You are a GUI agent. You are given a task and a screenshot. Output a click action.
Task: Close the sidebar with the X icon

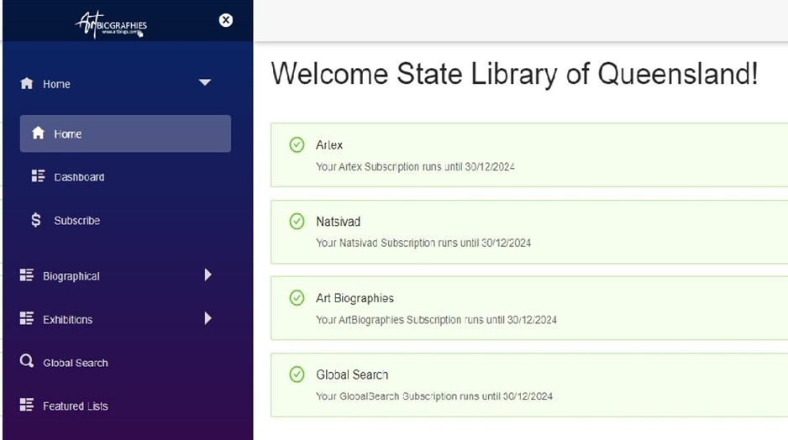(226, 20)
